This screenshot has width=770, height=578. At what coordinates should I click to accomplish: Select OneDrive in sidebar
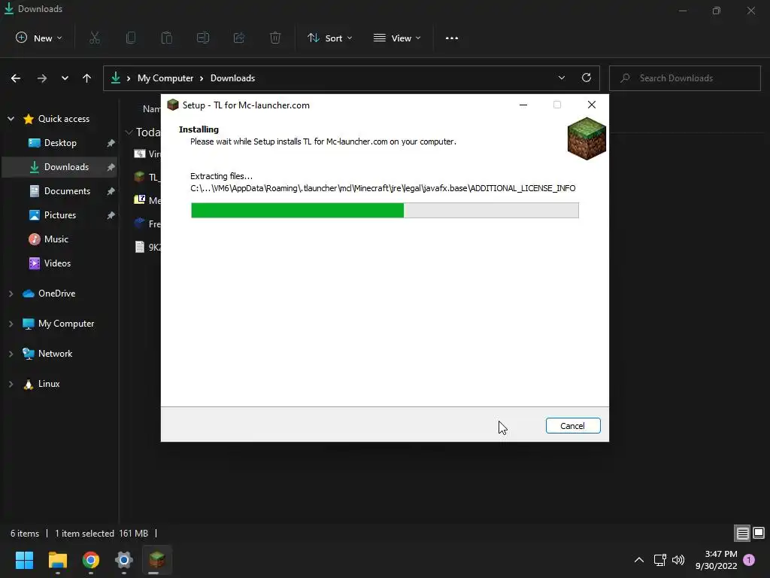(57, 293)
